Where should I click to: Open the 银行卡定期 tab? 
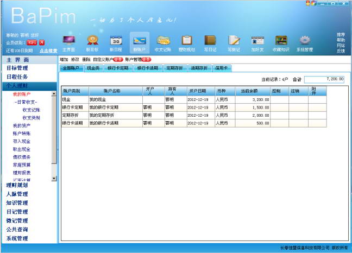click(x=118, y=68)
